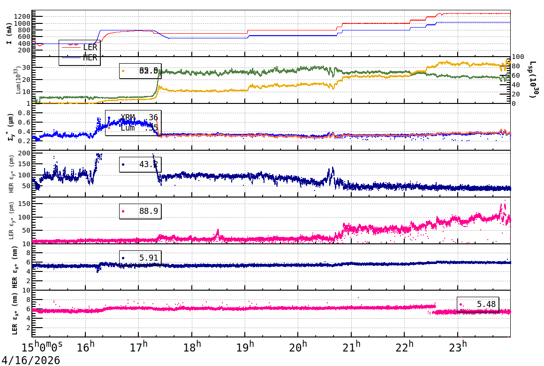Click the 150 tick on LER εy* axis
The height and width of the screenshot is (366, 544).
(25, 204)
